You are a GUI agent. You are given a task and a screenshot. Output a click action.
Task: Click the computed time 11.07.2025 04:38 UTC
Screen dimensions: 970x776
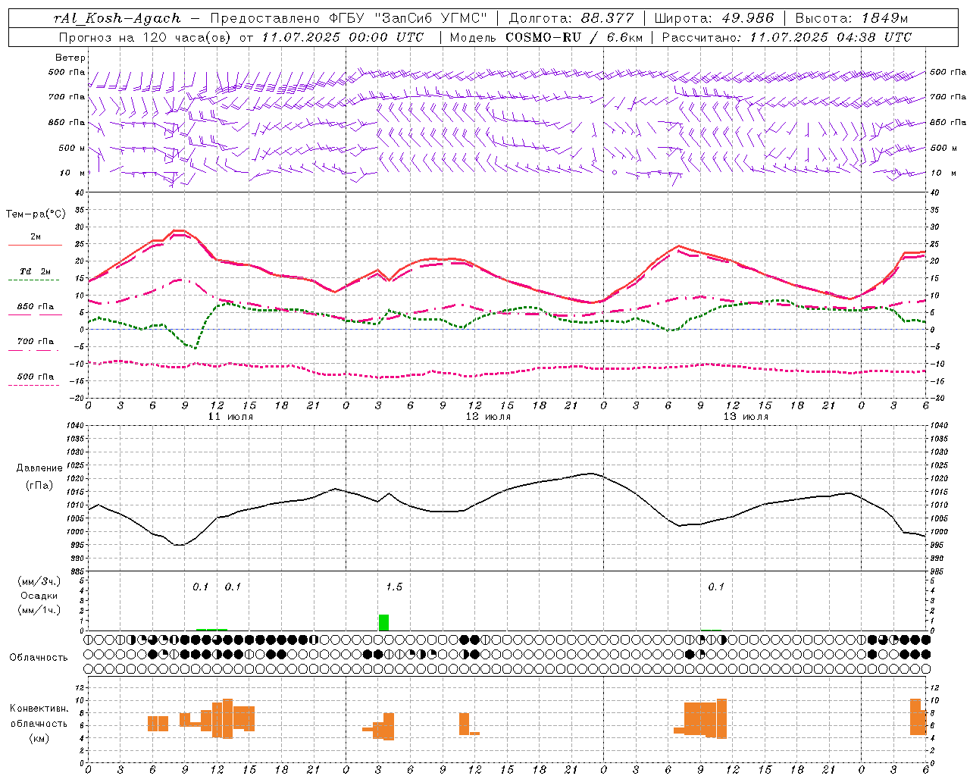point(831,37)
